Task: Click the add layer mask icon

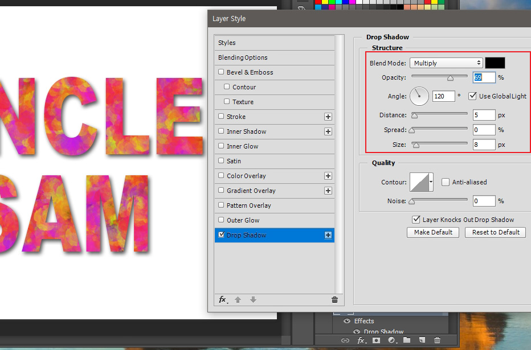Action: pyautogui.click(x=376, y=340)
